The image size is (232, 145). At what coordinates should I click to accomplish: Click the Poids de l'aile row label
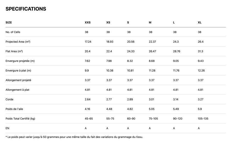click(x=14, y=109)
